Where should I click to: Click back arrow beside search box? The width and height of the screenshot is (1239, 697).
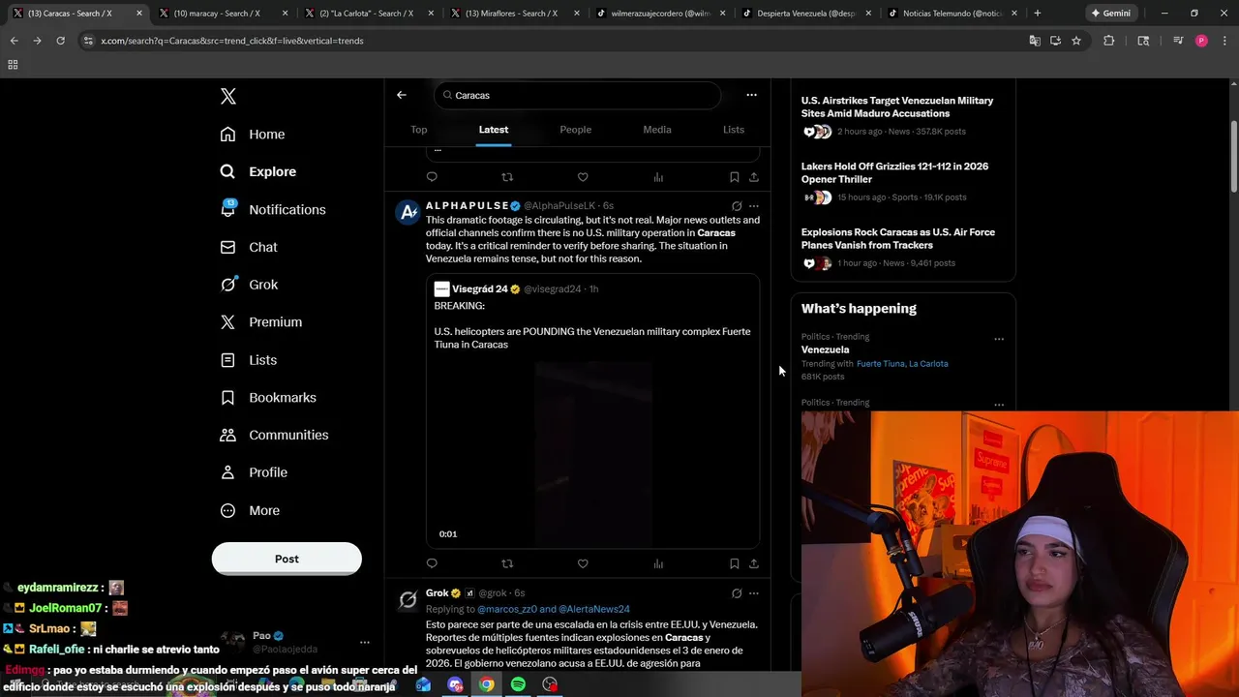tap(402, 95)
